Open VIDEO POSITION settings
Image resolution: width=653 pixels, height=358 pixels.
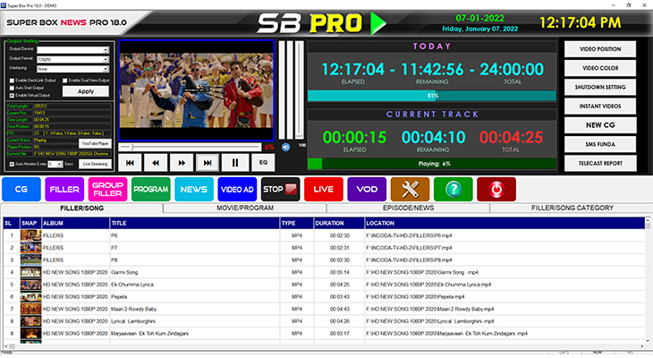point(600,49)
